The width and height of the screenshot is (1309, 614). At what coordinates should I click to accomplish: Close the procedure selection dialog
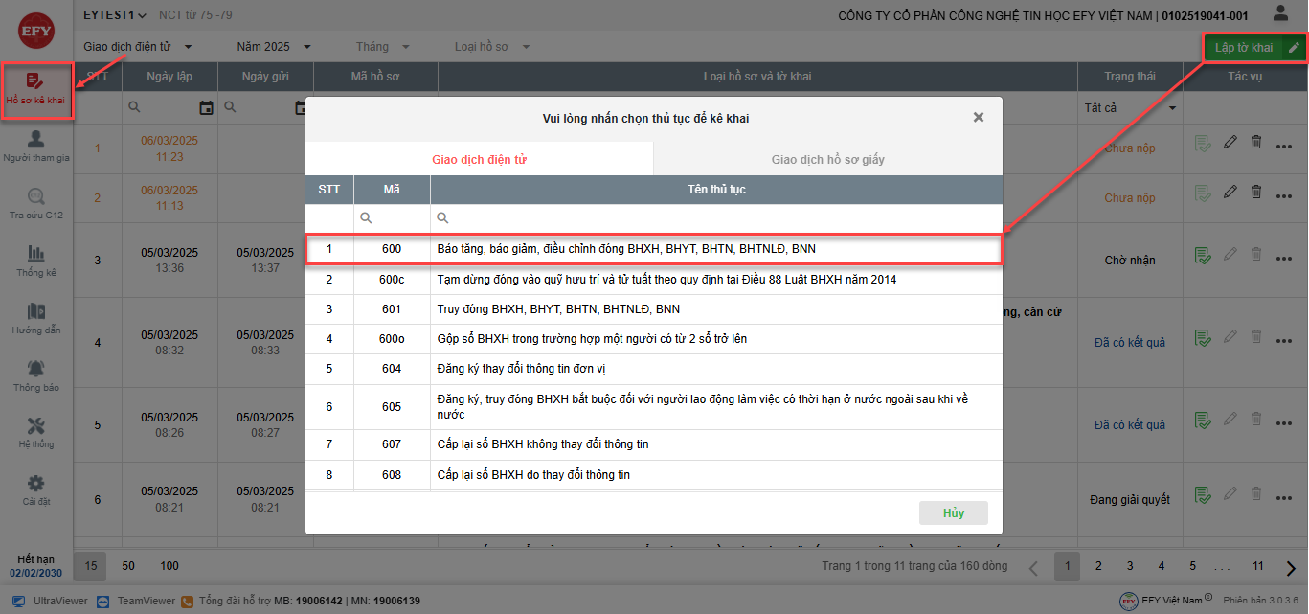(978, 117)
